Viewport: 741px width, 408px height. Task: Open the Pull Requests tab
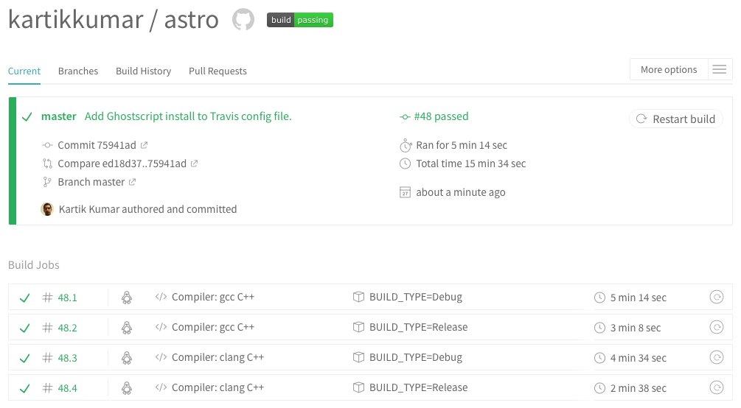pyautogui.click(x=218, y=71)
